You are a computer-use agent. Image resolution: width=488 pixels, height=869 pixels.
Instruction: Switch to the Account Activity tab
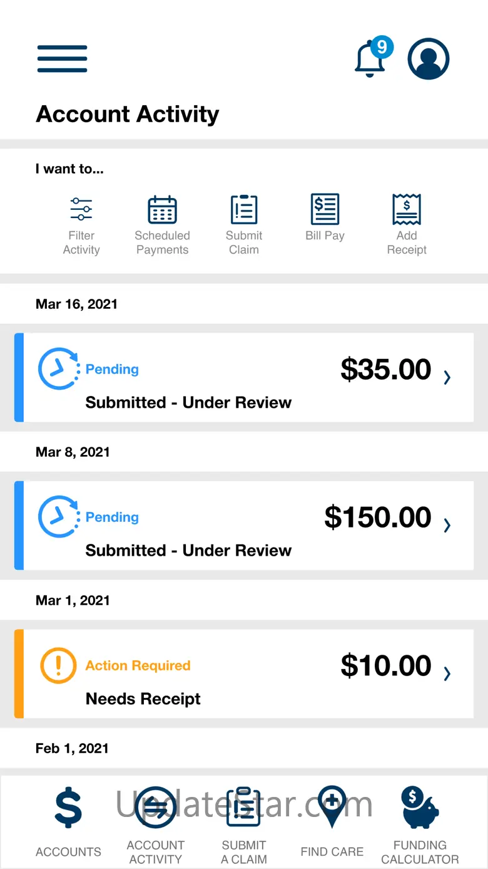point(156,822)
